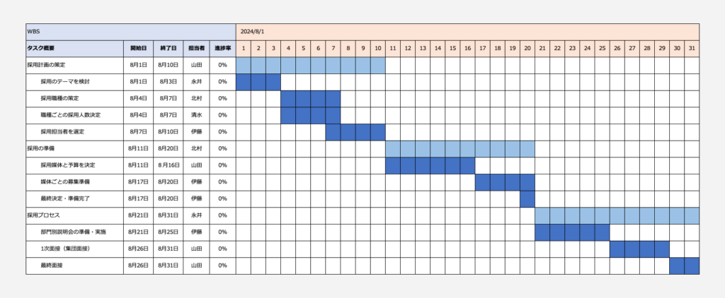This screenshot has width=725, height=298.
Task: Select the タスク概要 column header
Action: pyautogui.click(x=74, y=49)
